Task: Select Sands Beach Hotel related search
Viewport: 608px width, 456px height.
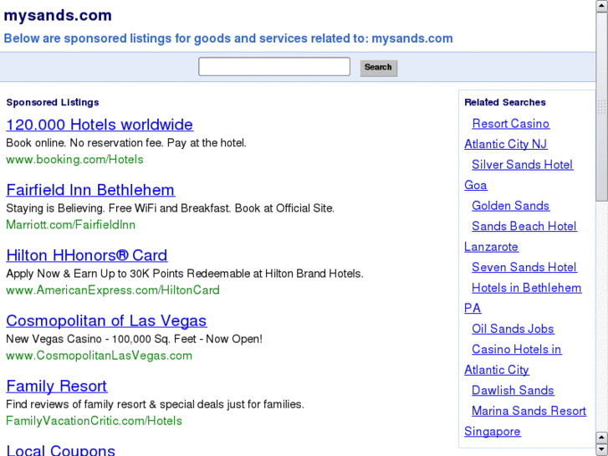Action: click(x=524, y=226)
